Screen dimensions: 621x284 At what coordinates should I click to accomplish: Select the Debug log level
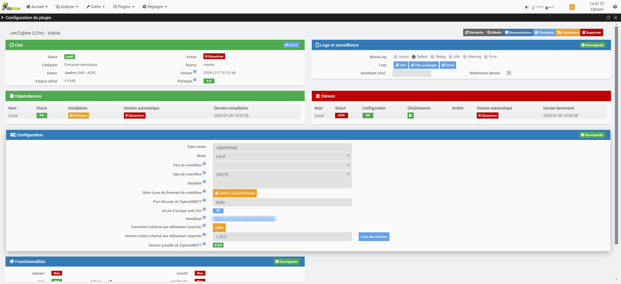click(432, 57)
